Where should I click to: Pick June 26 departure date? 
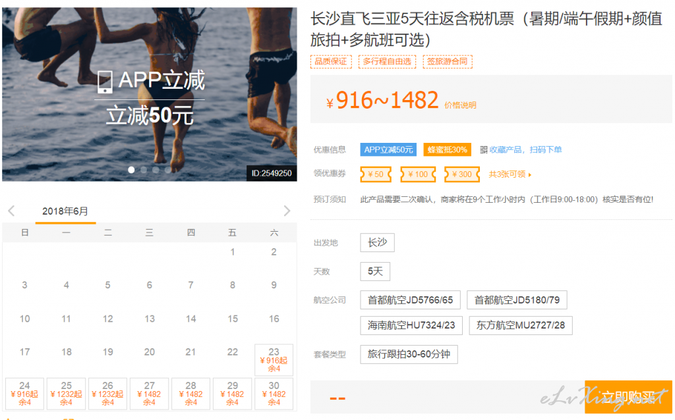[107, 394]
